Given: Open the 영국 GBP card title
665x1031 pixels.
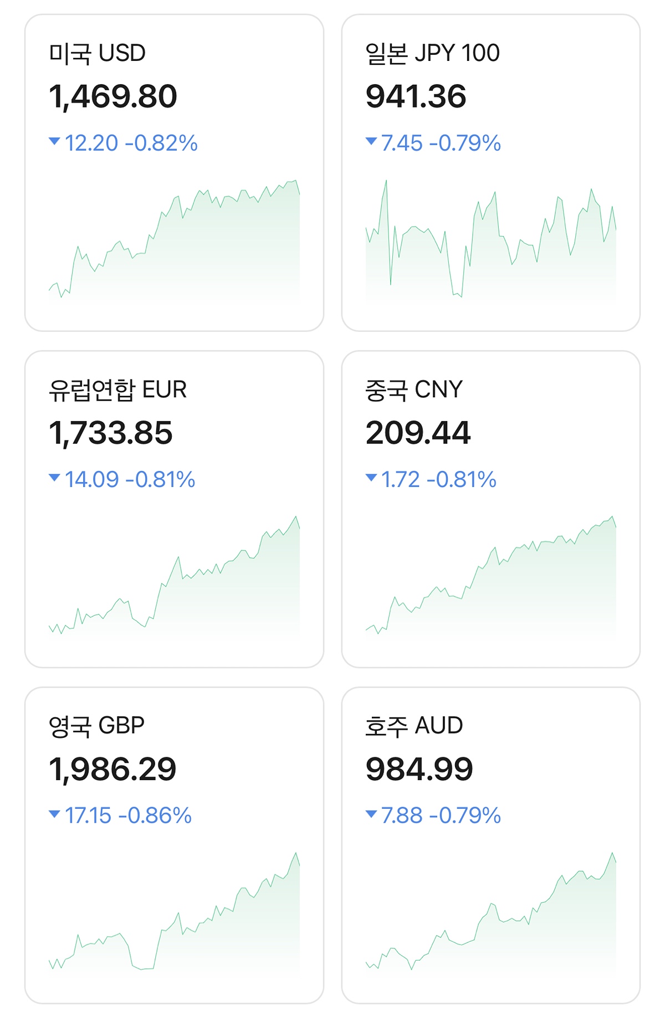Looking at the screenshot, I should [96, 726].
